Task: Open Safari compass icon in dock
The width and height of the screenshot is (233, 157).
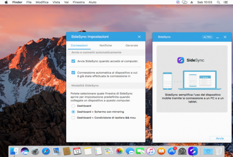Action: [46, 151]
